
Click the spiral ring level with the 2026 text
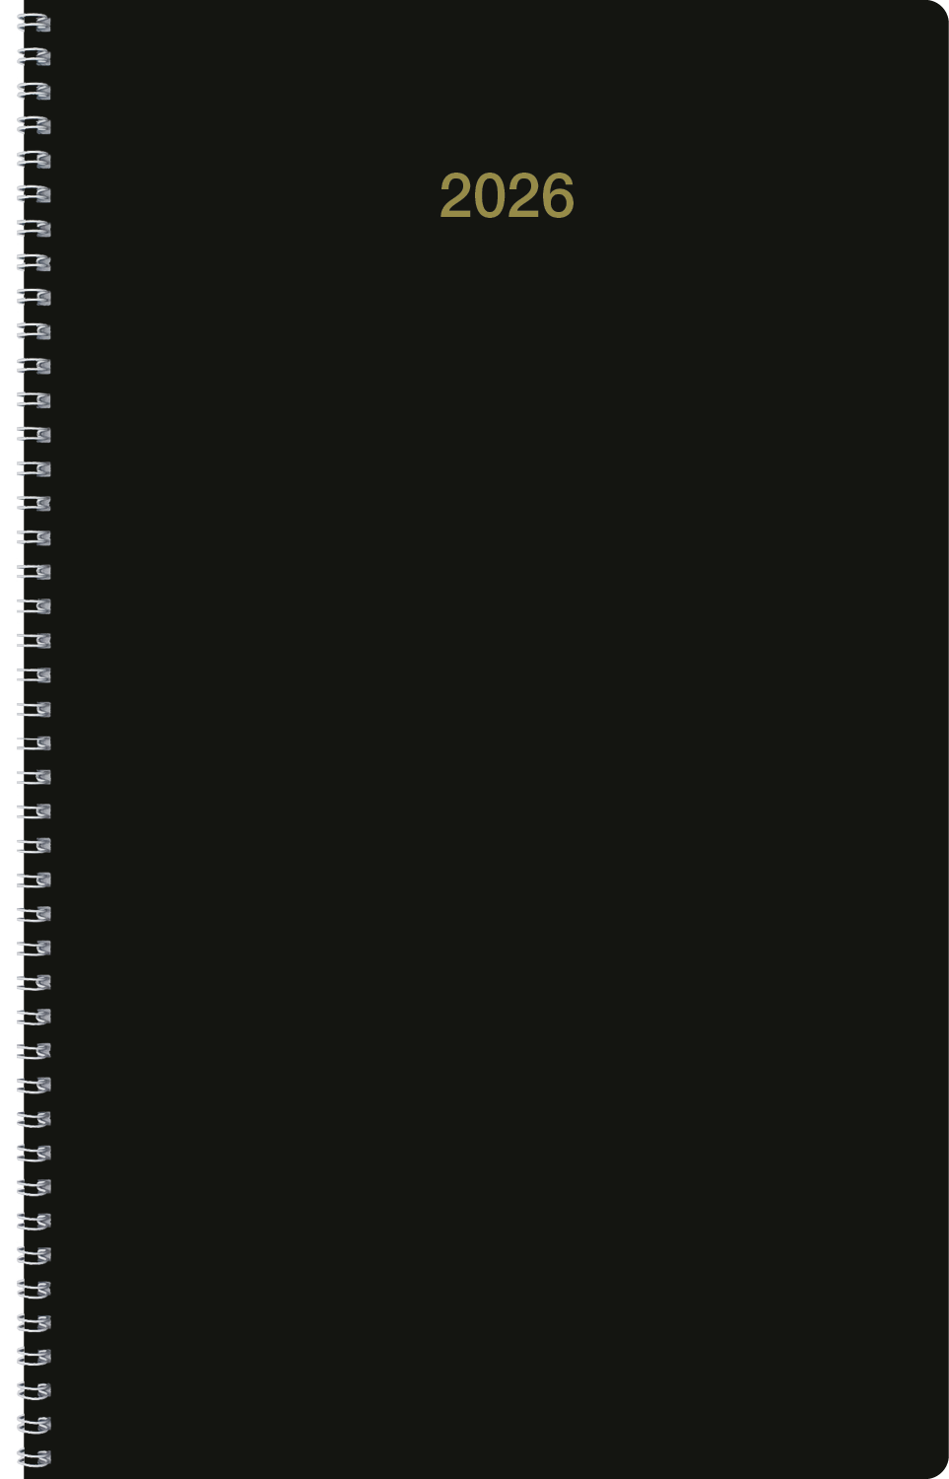coord(34,193)
